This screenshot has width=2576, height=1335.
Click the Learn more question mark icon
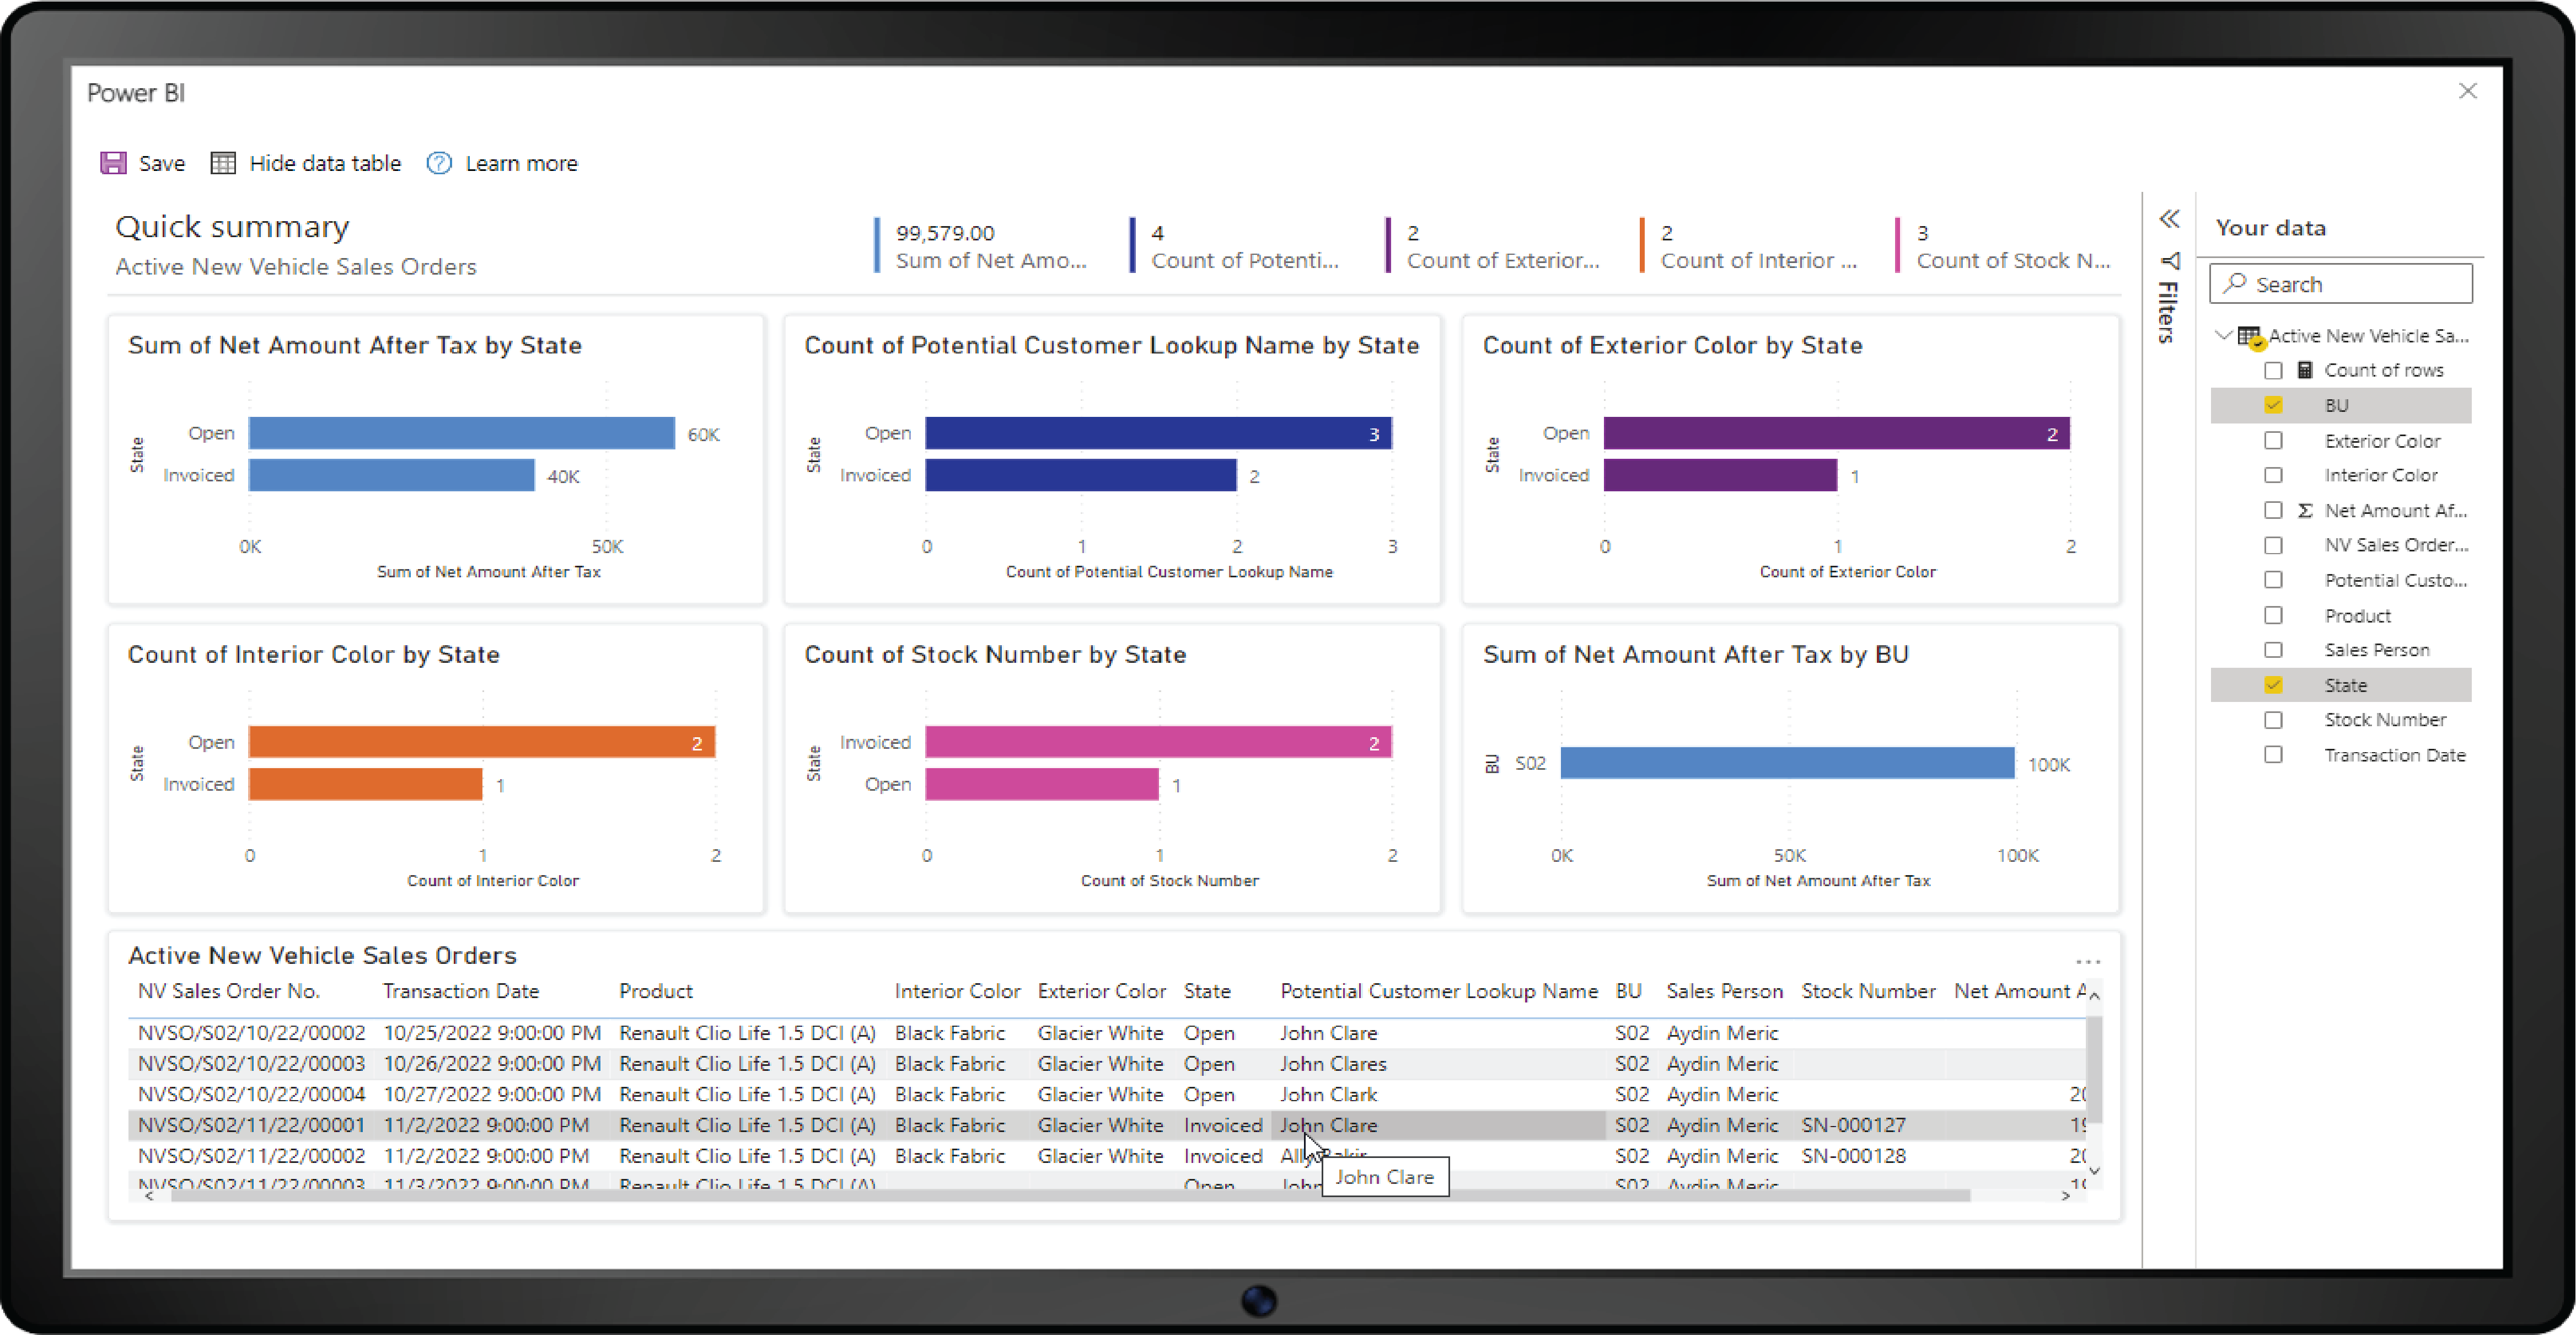click(438, 163)
